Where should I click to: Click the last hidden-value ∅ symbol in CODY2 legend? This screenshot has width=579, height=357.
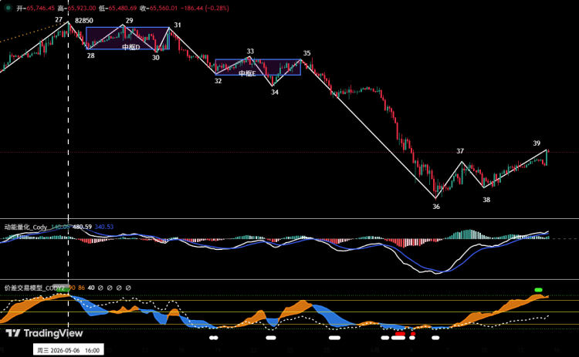coord(128,288)
